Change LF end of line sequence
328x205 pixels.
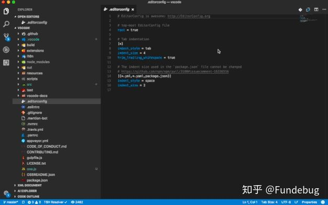click(x=296, y=202)
